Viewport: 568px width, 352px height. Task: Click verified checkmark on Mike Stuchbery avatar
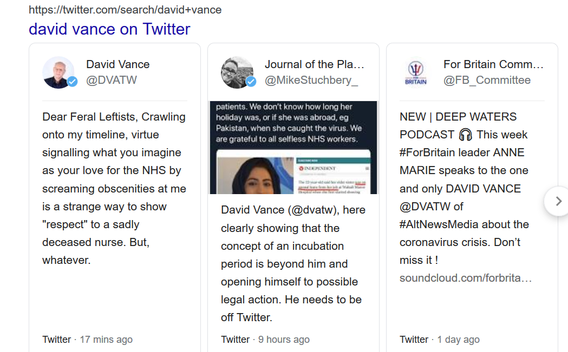point(251,82)
